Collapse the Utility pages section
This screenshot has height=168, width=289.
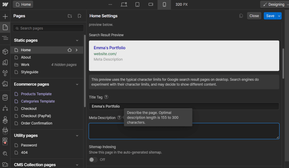[x=77, y=136]
